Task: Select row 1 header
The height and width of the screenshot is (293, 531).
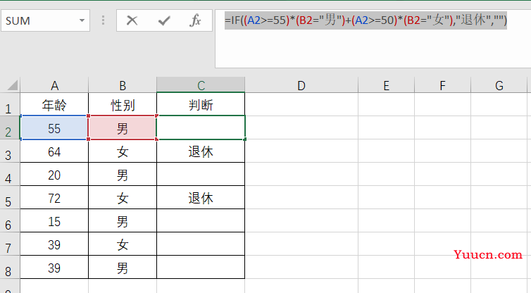Action: pyautogui.click(x=10, y=105)
